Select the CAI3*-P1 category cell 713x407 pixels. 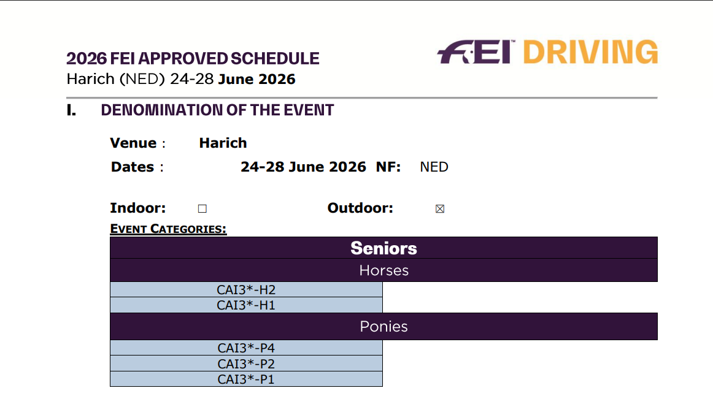click(x=246, y=379)
